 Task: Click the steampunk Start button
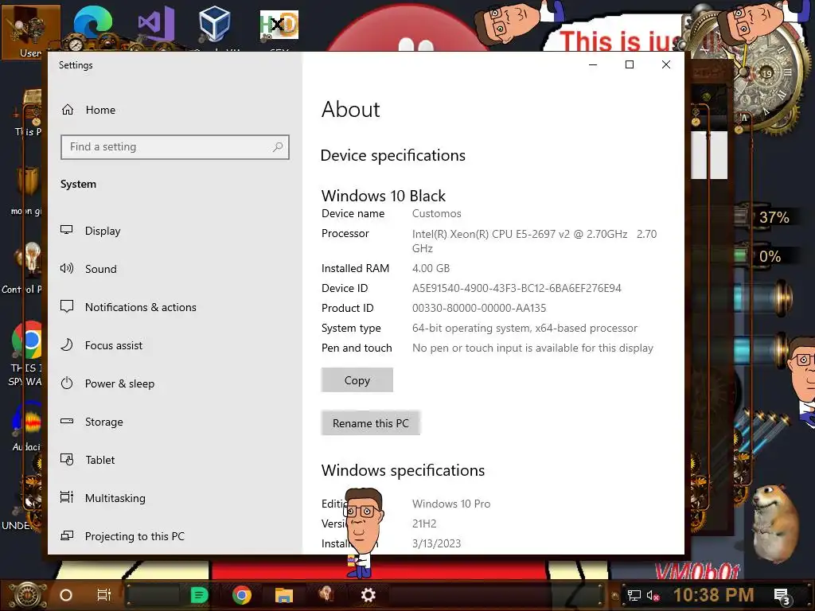point(28,595)
